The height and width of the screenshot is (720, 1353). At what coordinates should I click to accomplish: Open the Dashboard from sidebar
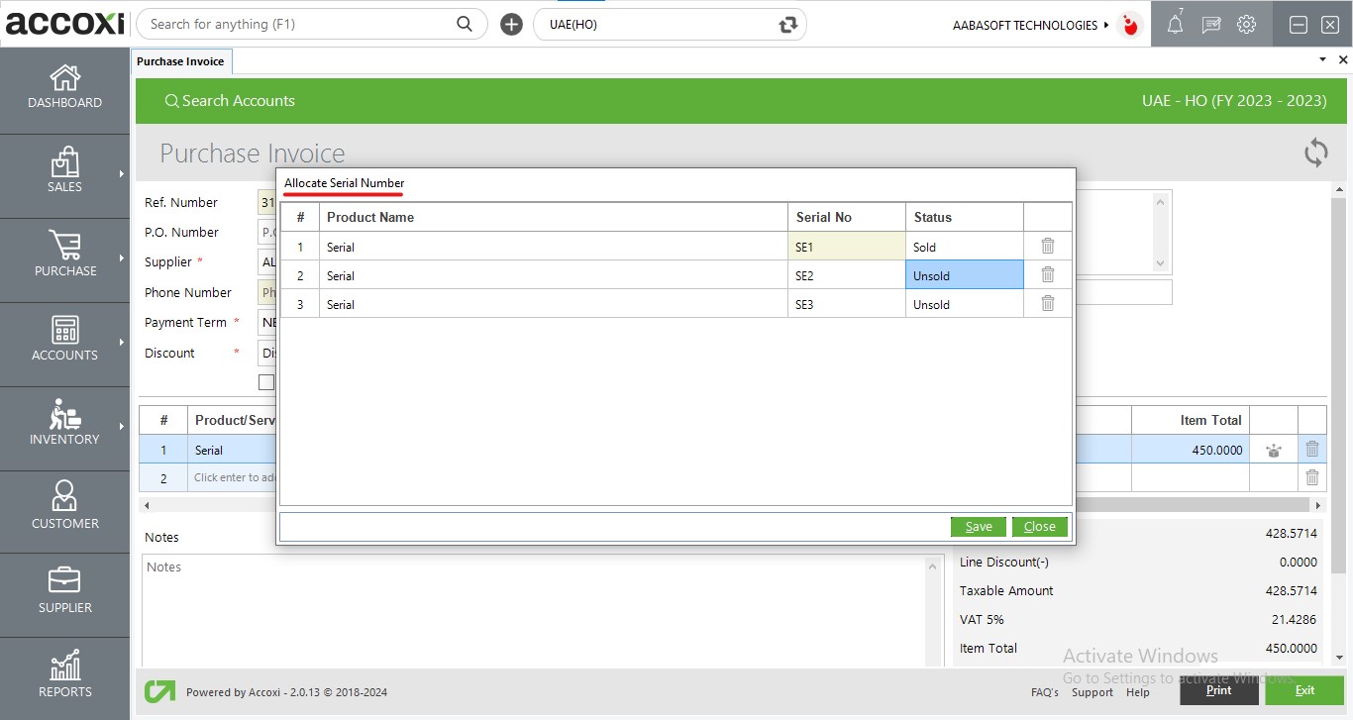point(64,87)
